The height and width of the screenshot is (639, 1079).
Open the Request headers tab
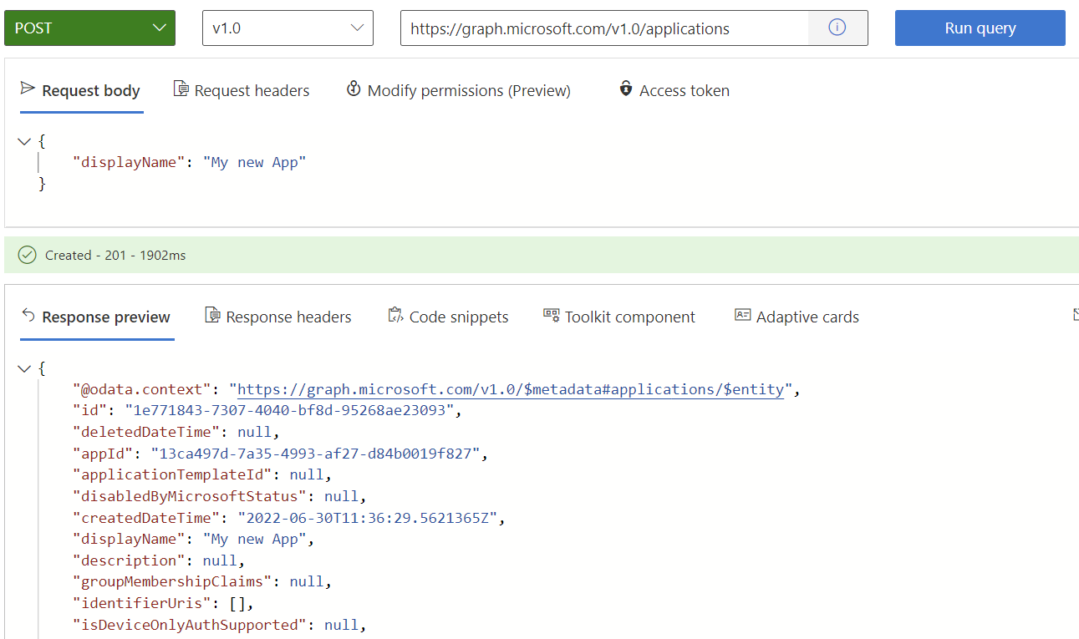click(x=242, y=91)
